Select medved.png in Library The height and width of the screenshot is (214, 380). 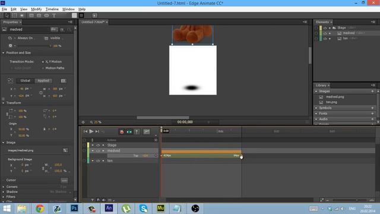335,97
